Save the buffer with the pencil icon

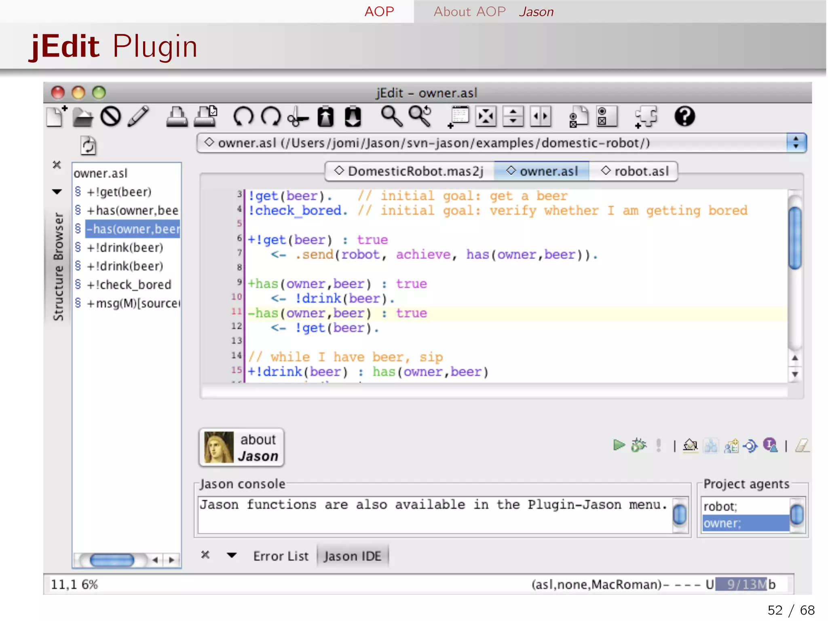[138, 117]
